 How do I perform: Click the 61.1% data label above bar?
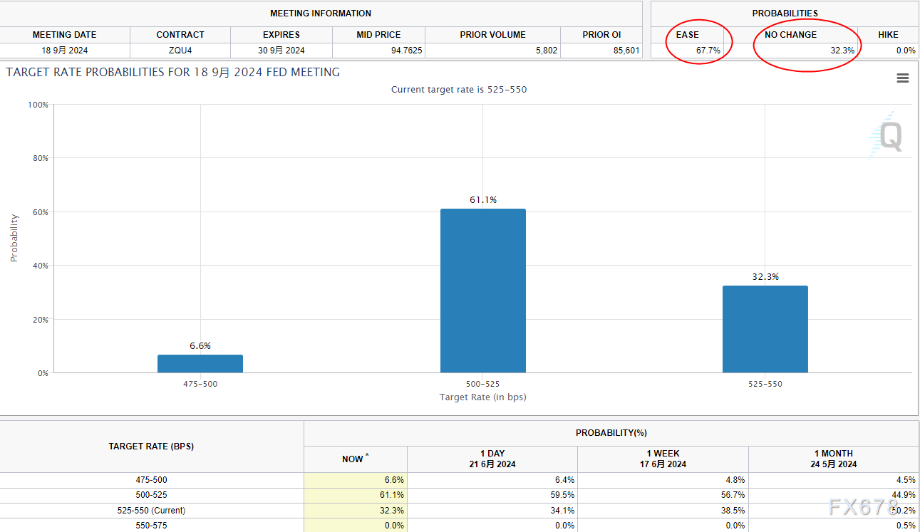pos(482,200)
